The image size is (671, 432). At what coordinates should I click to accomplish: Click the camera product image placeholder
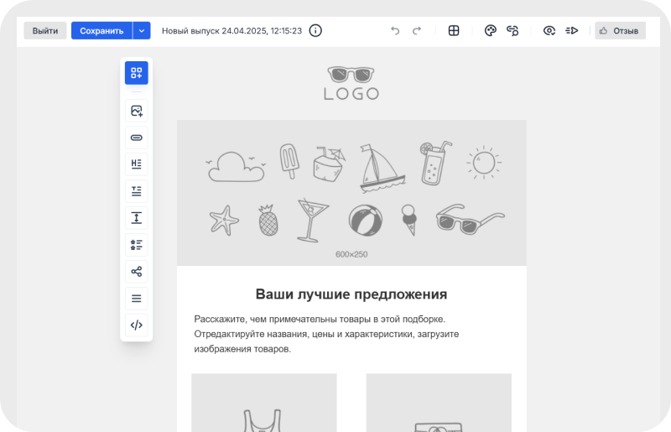coord(439,403)
